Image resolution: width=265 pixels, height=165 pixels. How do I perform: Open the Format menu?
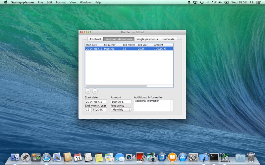61,2
